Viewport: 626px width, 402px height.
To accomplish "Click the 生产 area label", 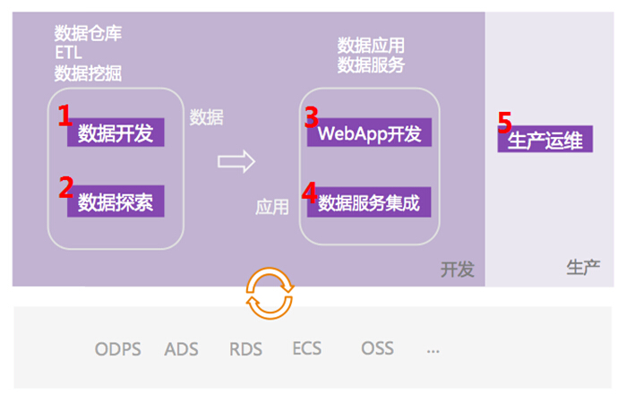I will click(x=582, y=267).
